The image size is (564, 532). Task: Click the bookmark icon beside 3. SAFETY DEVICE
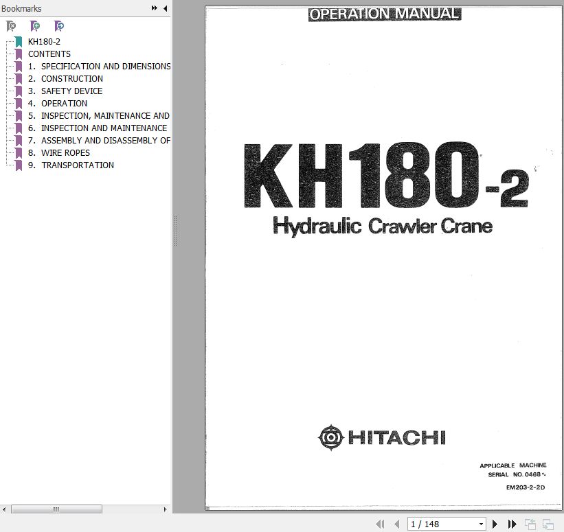[19, 91]
